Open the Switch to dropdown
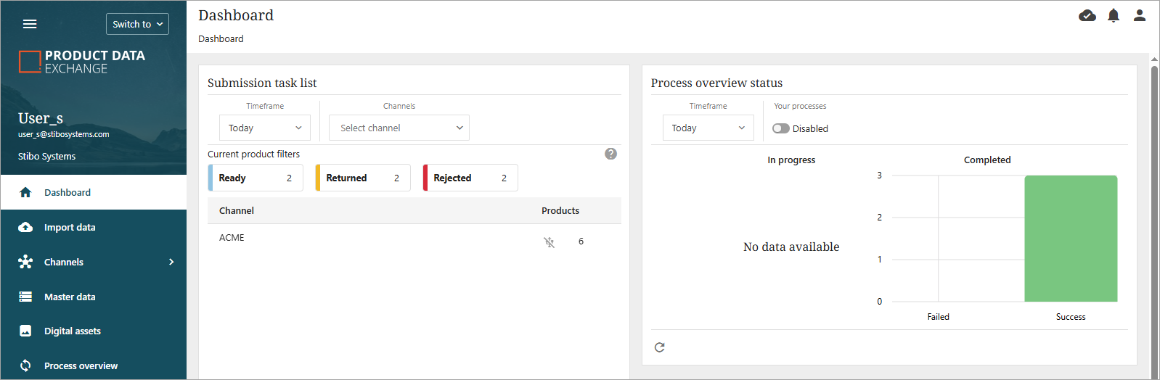This screenshot has height=380, width=1160. (x=137, y=24)
